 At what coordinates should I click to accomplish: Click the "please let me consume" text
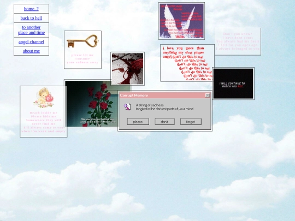[x=82, y=58]
